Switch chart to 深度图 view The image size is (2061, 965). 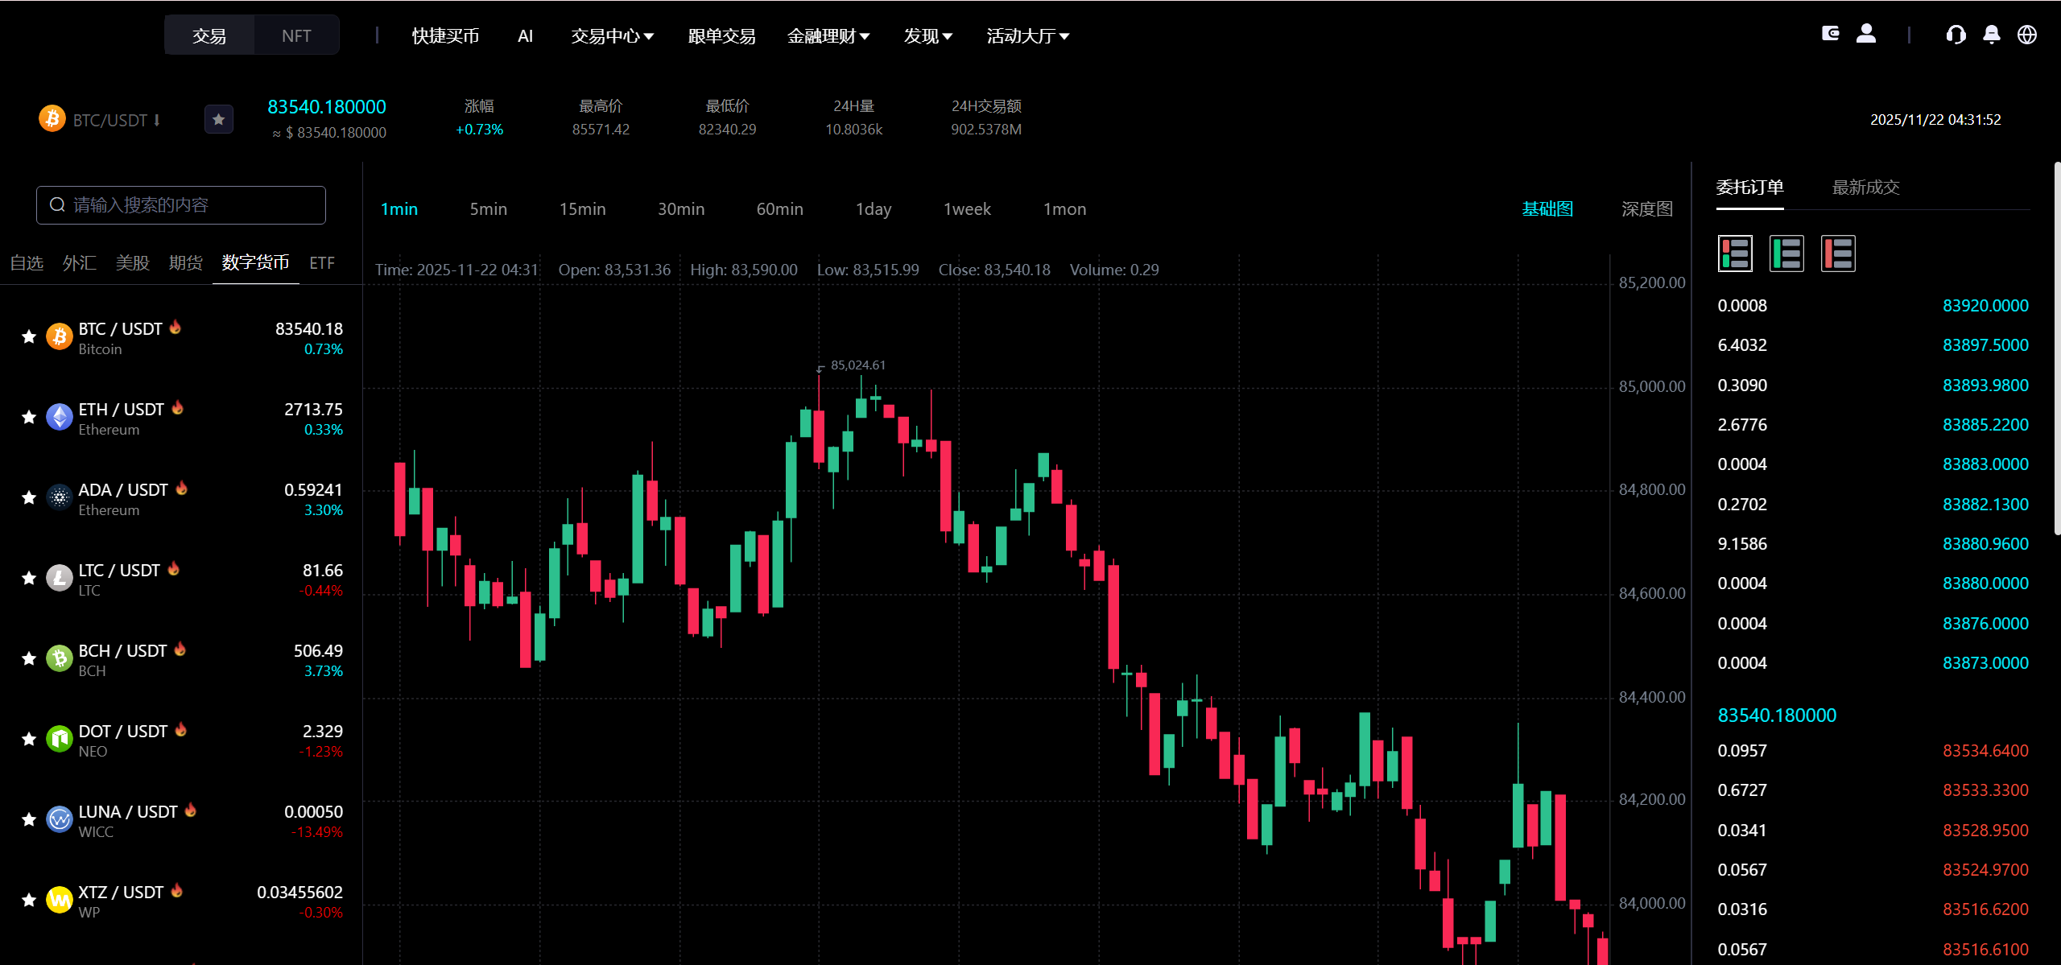click(1646, 209)
